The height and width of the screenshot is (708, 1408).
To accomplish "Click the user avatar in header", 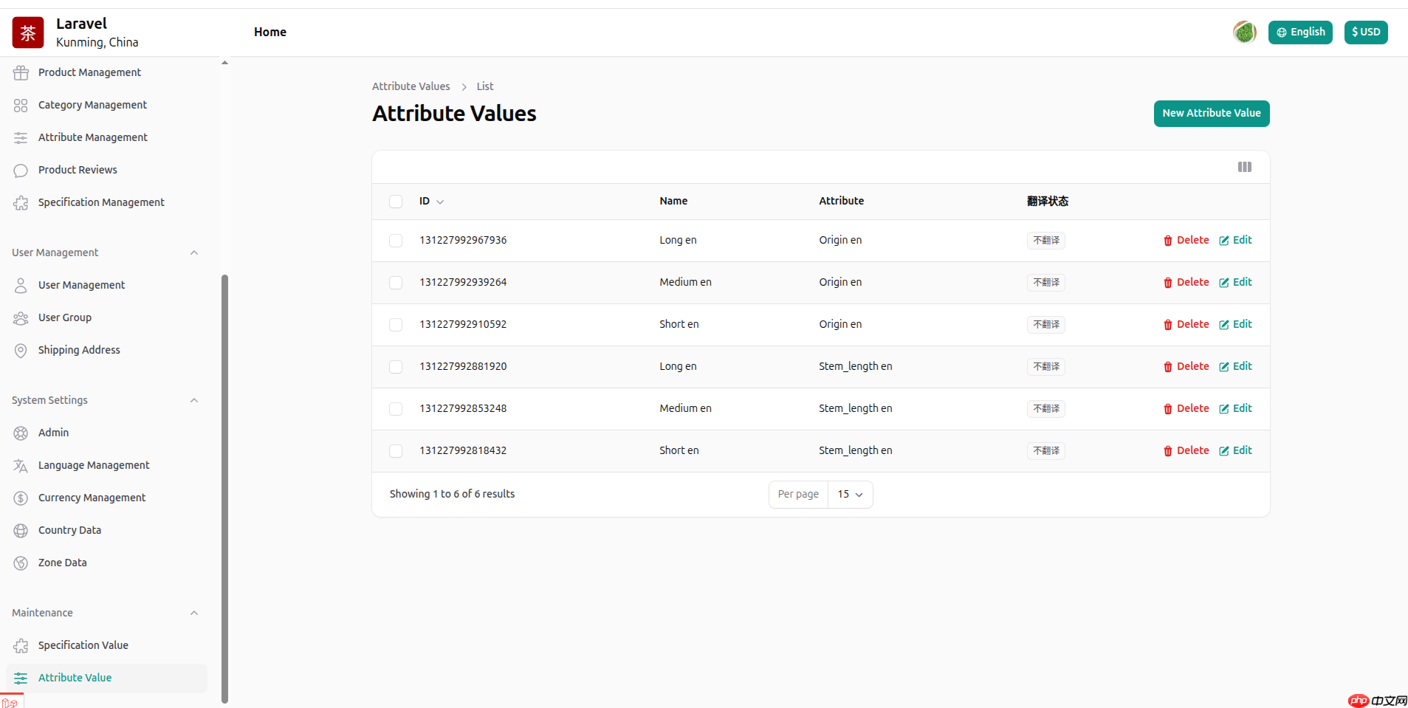I will [1244, 32].
